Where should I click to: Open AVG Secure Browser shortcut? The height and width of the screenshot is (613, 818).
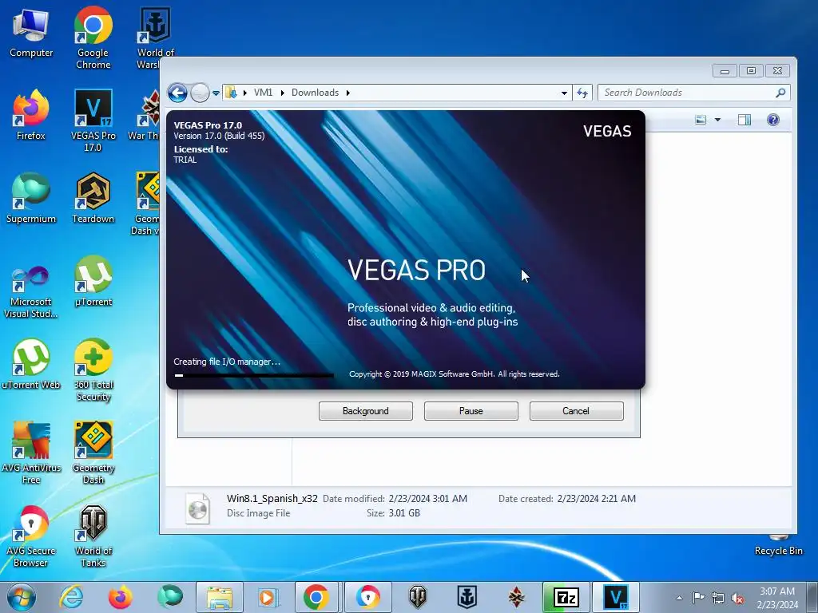coord(31,536)
